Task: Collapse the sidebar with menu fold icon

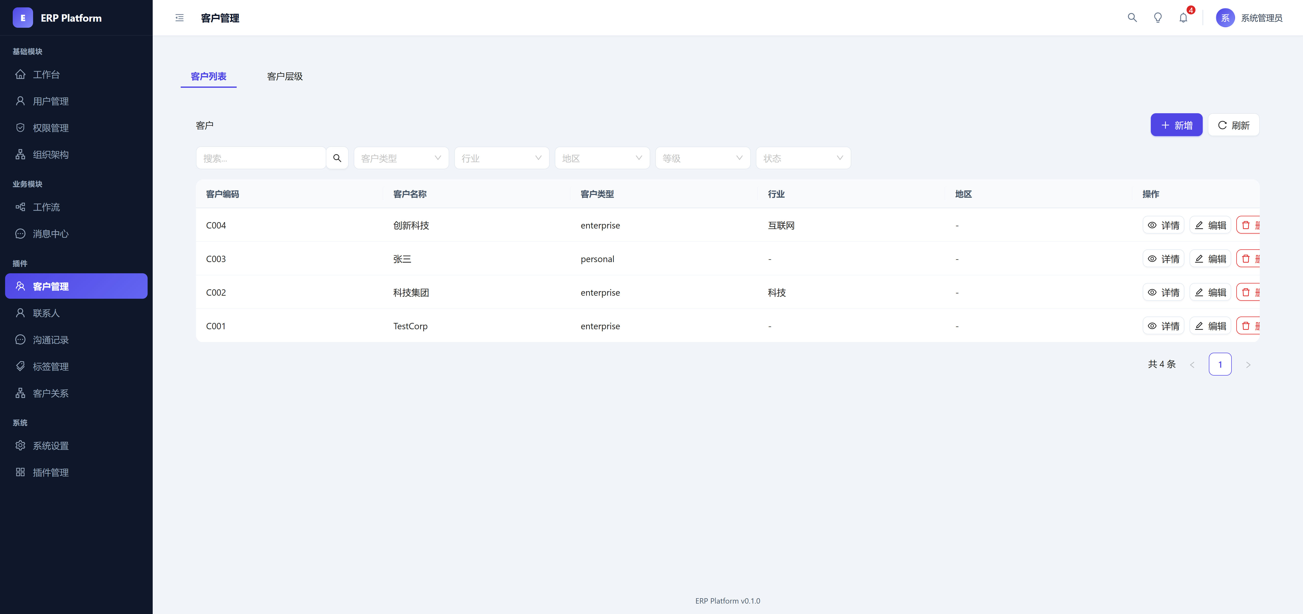Action: point(180,18)
